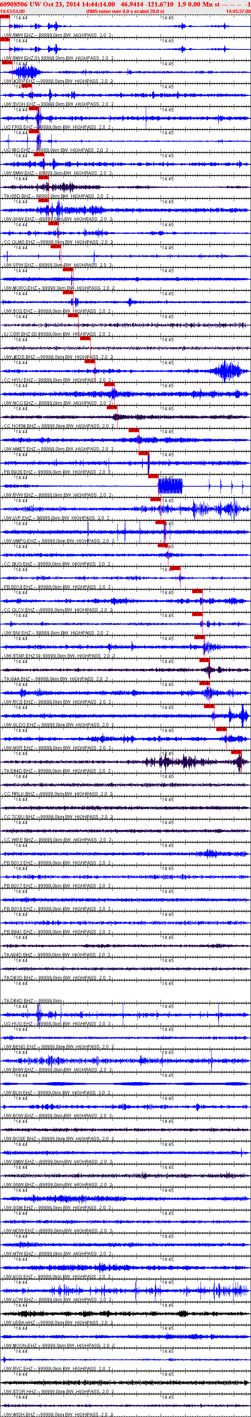Select the UW GHW EHZ station label

pyautogui.click(x=58, y=220)
